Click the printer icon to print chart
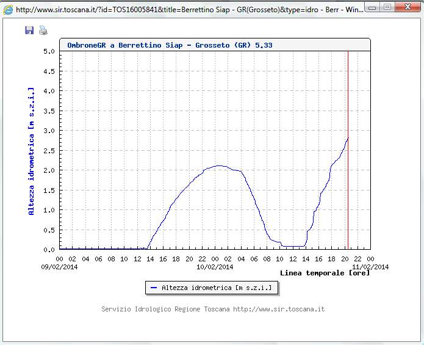This screenshot has width=424, height=345. click(43, 31)
